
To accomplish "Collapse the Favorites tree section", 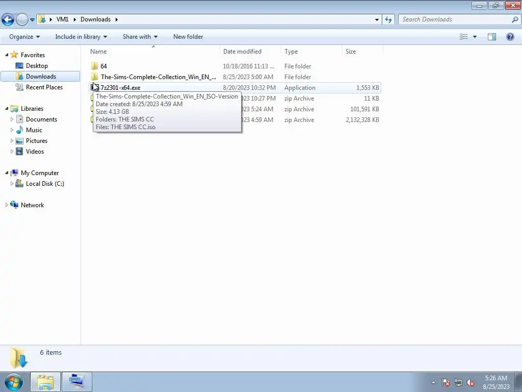I will pos(7,55).
